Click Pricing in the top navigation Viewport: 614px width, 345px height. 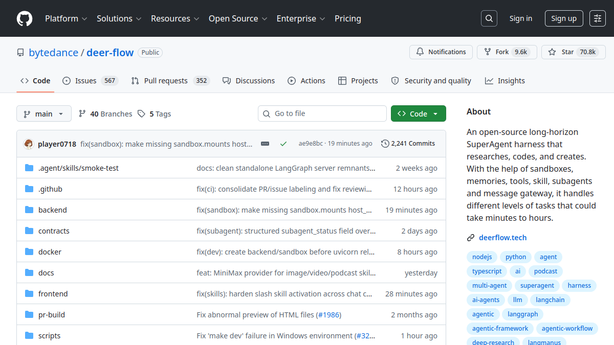[x=348, y=18]
